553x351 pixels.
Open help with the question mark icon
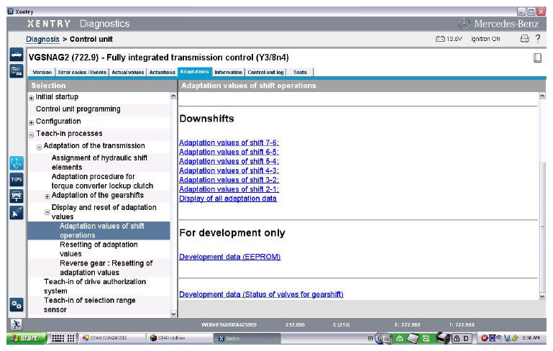pos(538,39)
